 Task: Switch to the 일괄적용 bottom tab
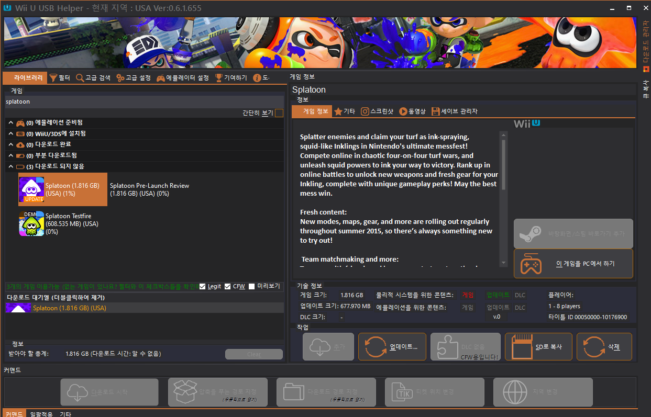pyautogui.click(x=42, y=414)
